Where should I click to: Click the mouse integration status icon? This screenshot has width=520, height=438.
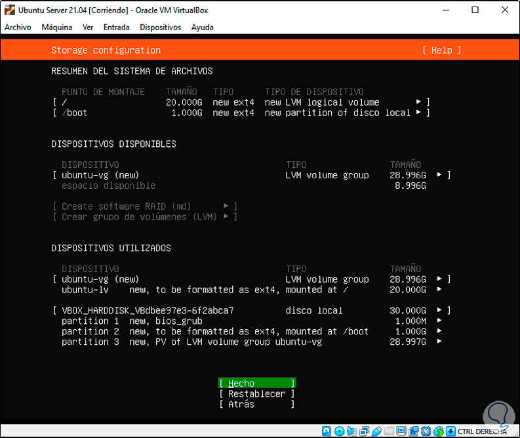coord(439,431)
